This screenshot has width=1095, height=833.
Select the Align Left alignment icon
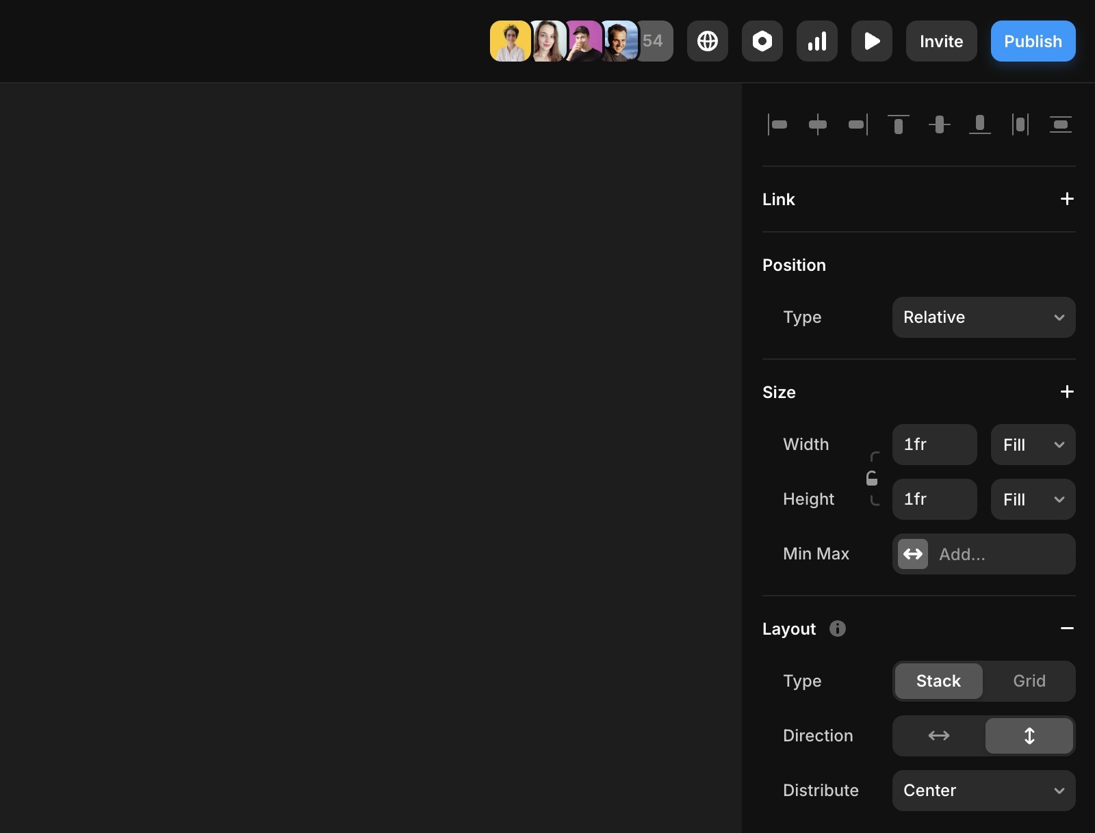[x=778, y=125]
